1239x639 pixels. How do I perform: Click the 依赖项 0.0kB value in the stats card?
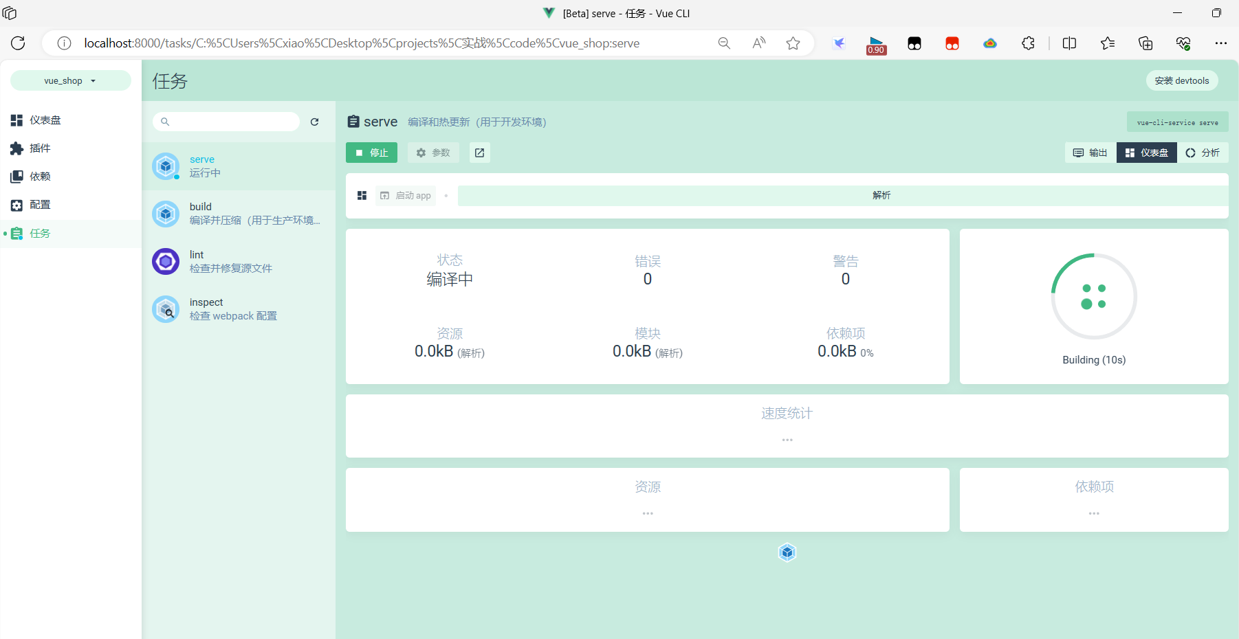click(846, 352)
